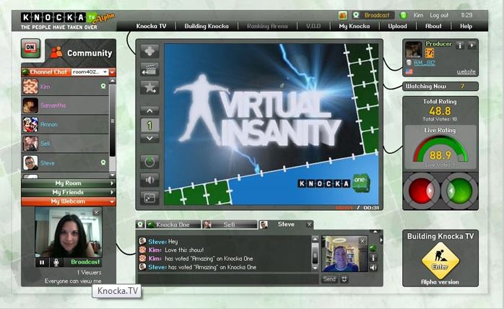Click the producer name link
Image resolution: width=504 pixels, height=309 pixels.
pos(425,63)
